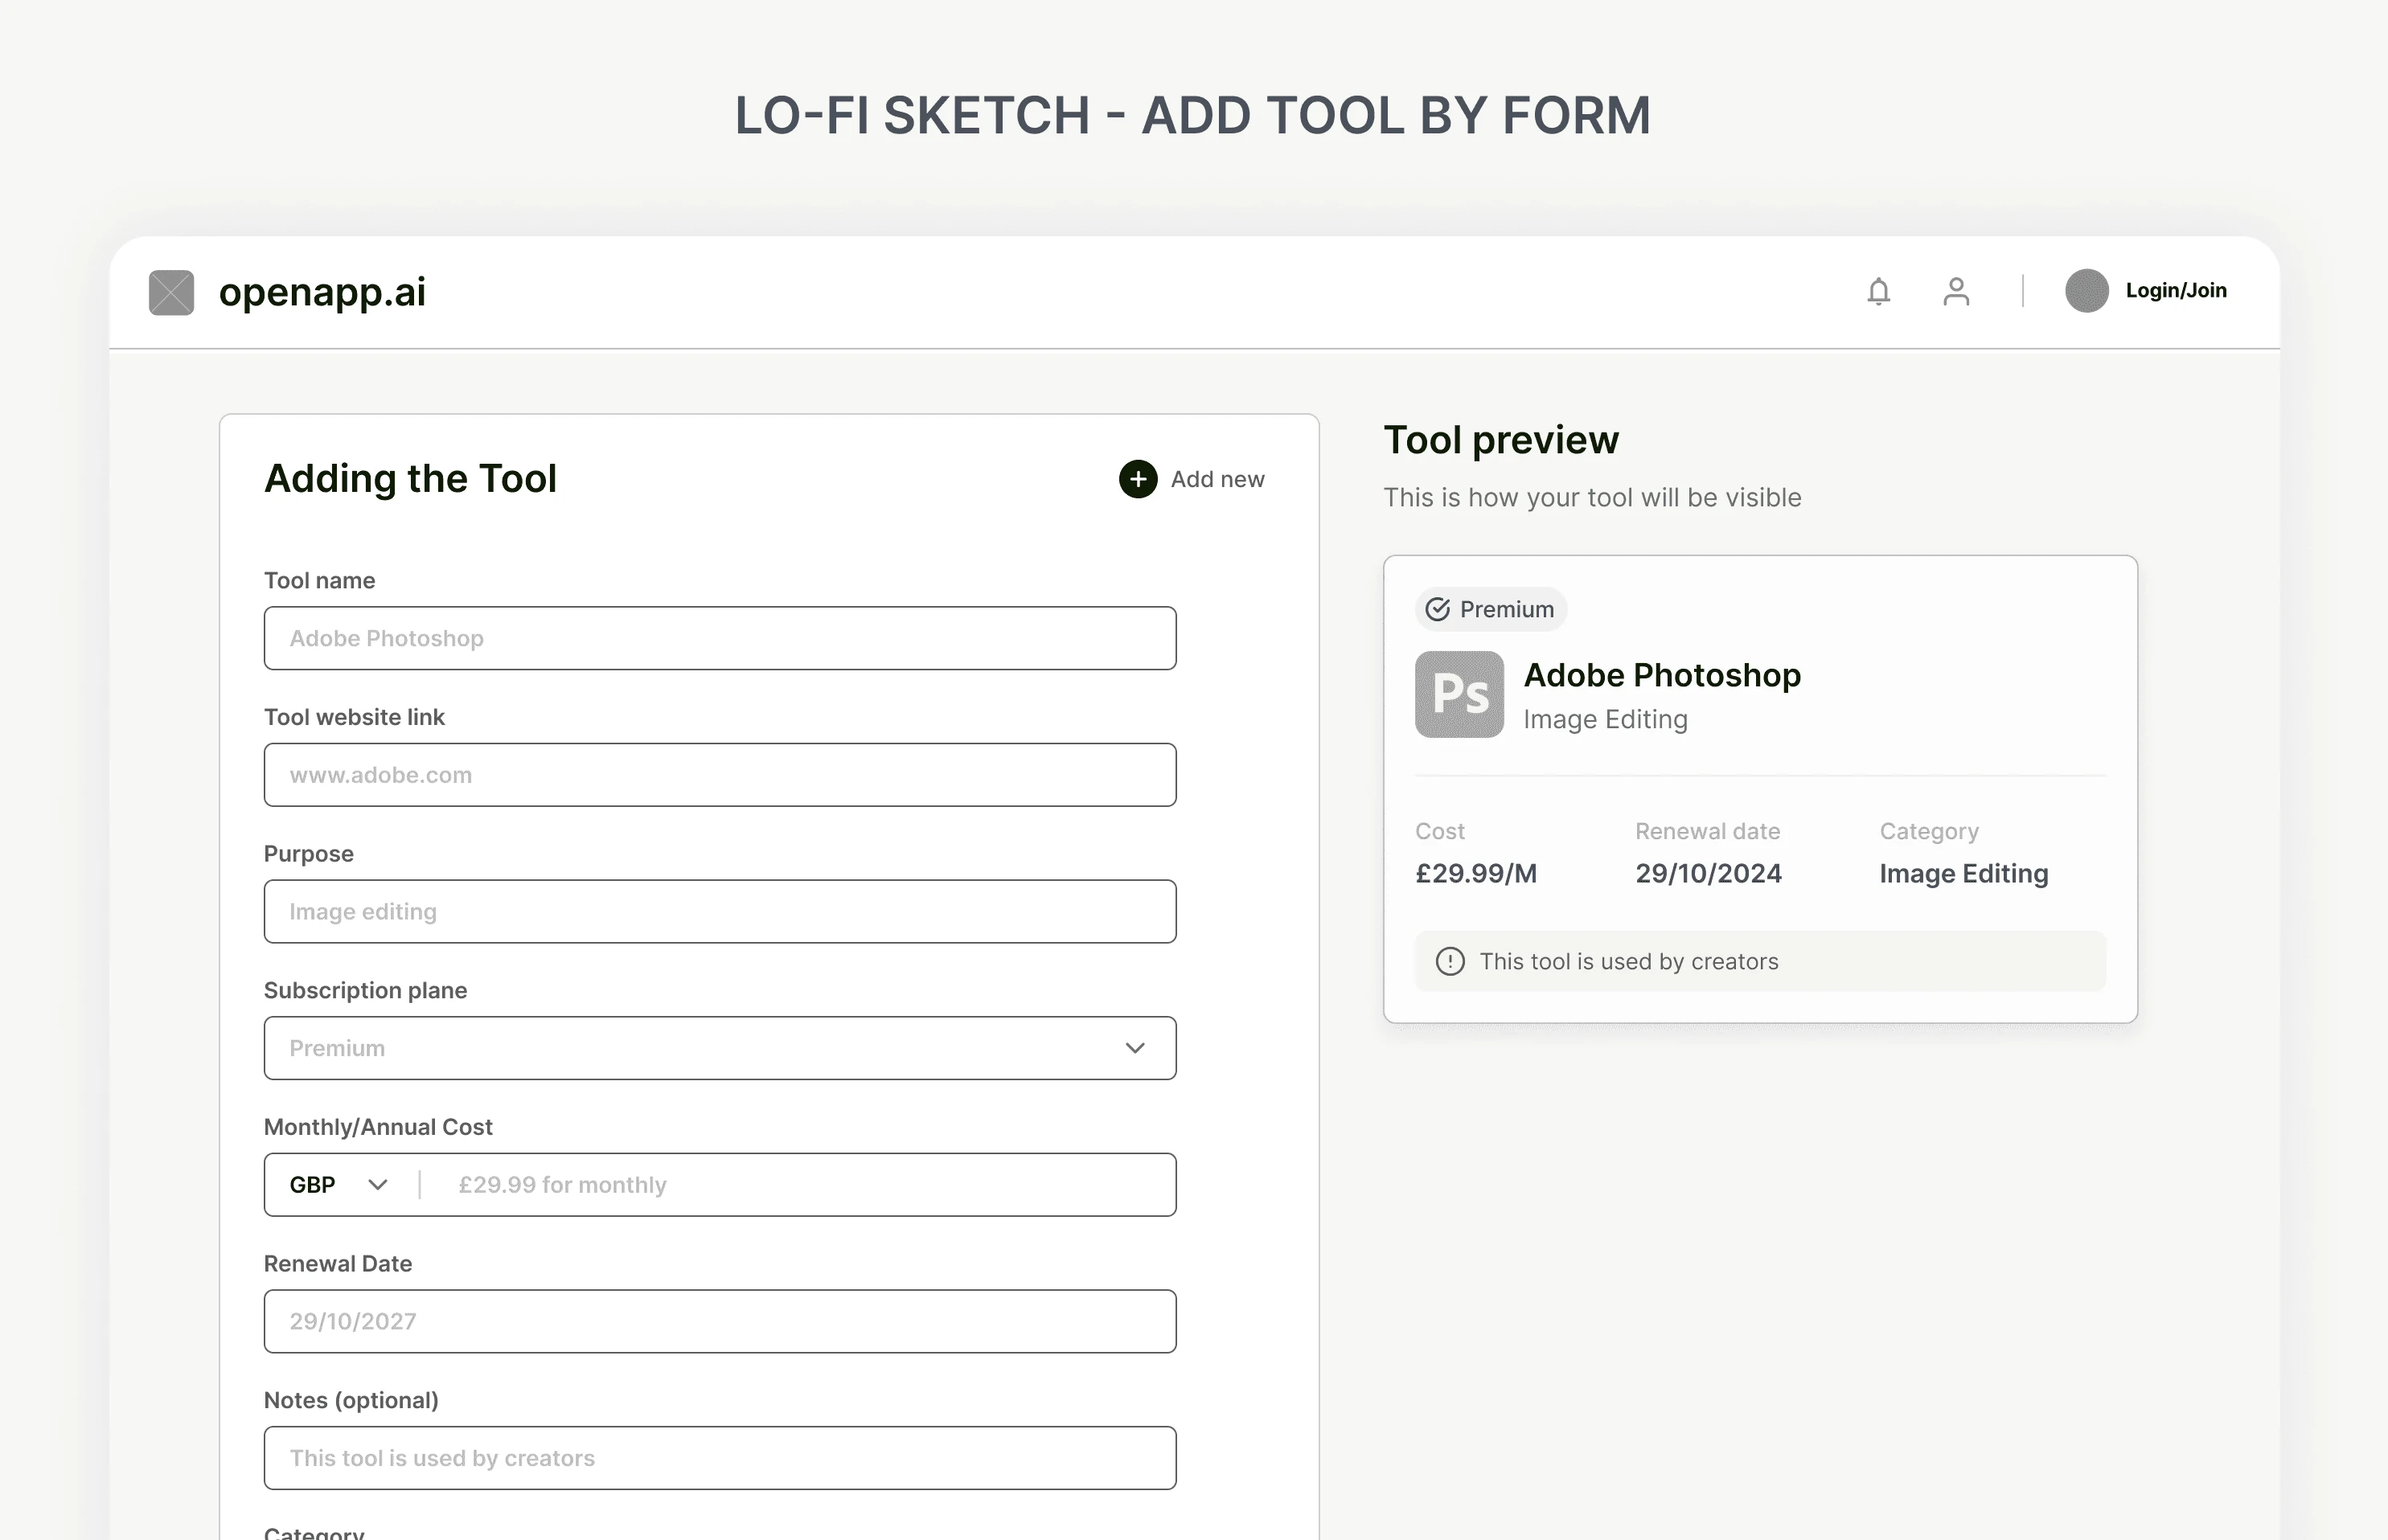Click the Ps logo in tool preview

pos(1459,694)
